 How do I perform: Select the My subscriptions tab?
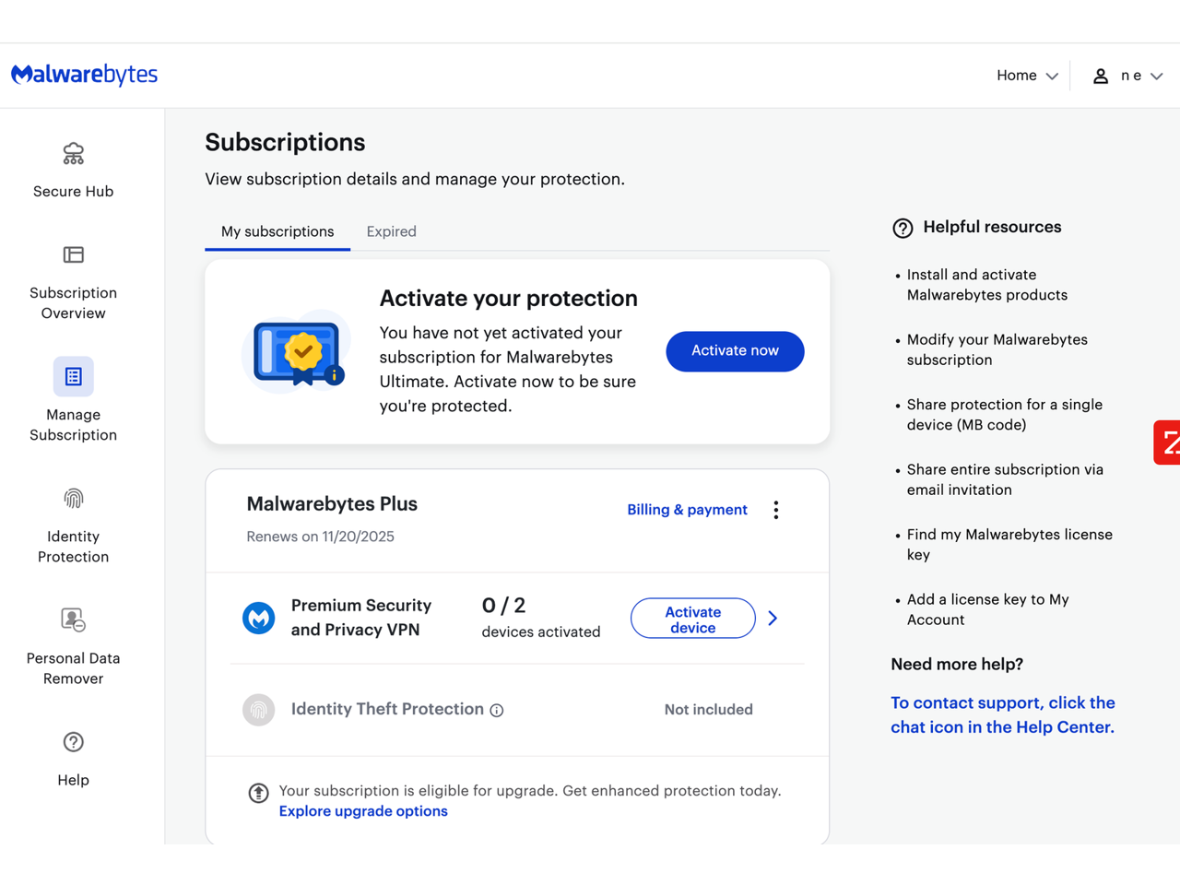pyautogui.click(x=277, y=231)
